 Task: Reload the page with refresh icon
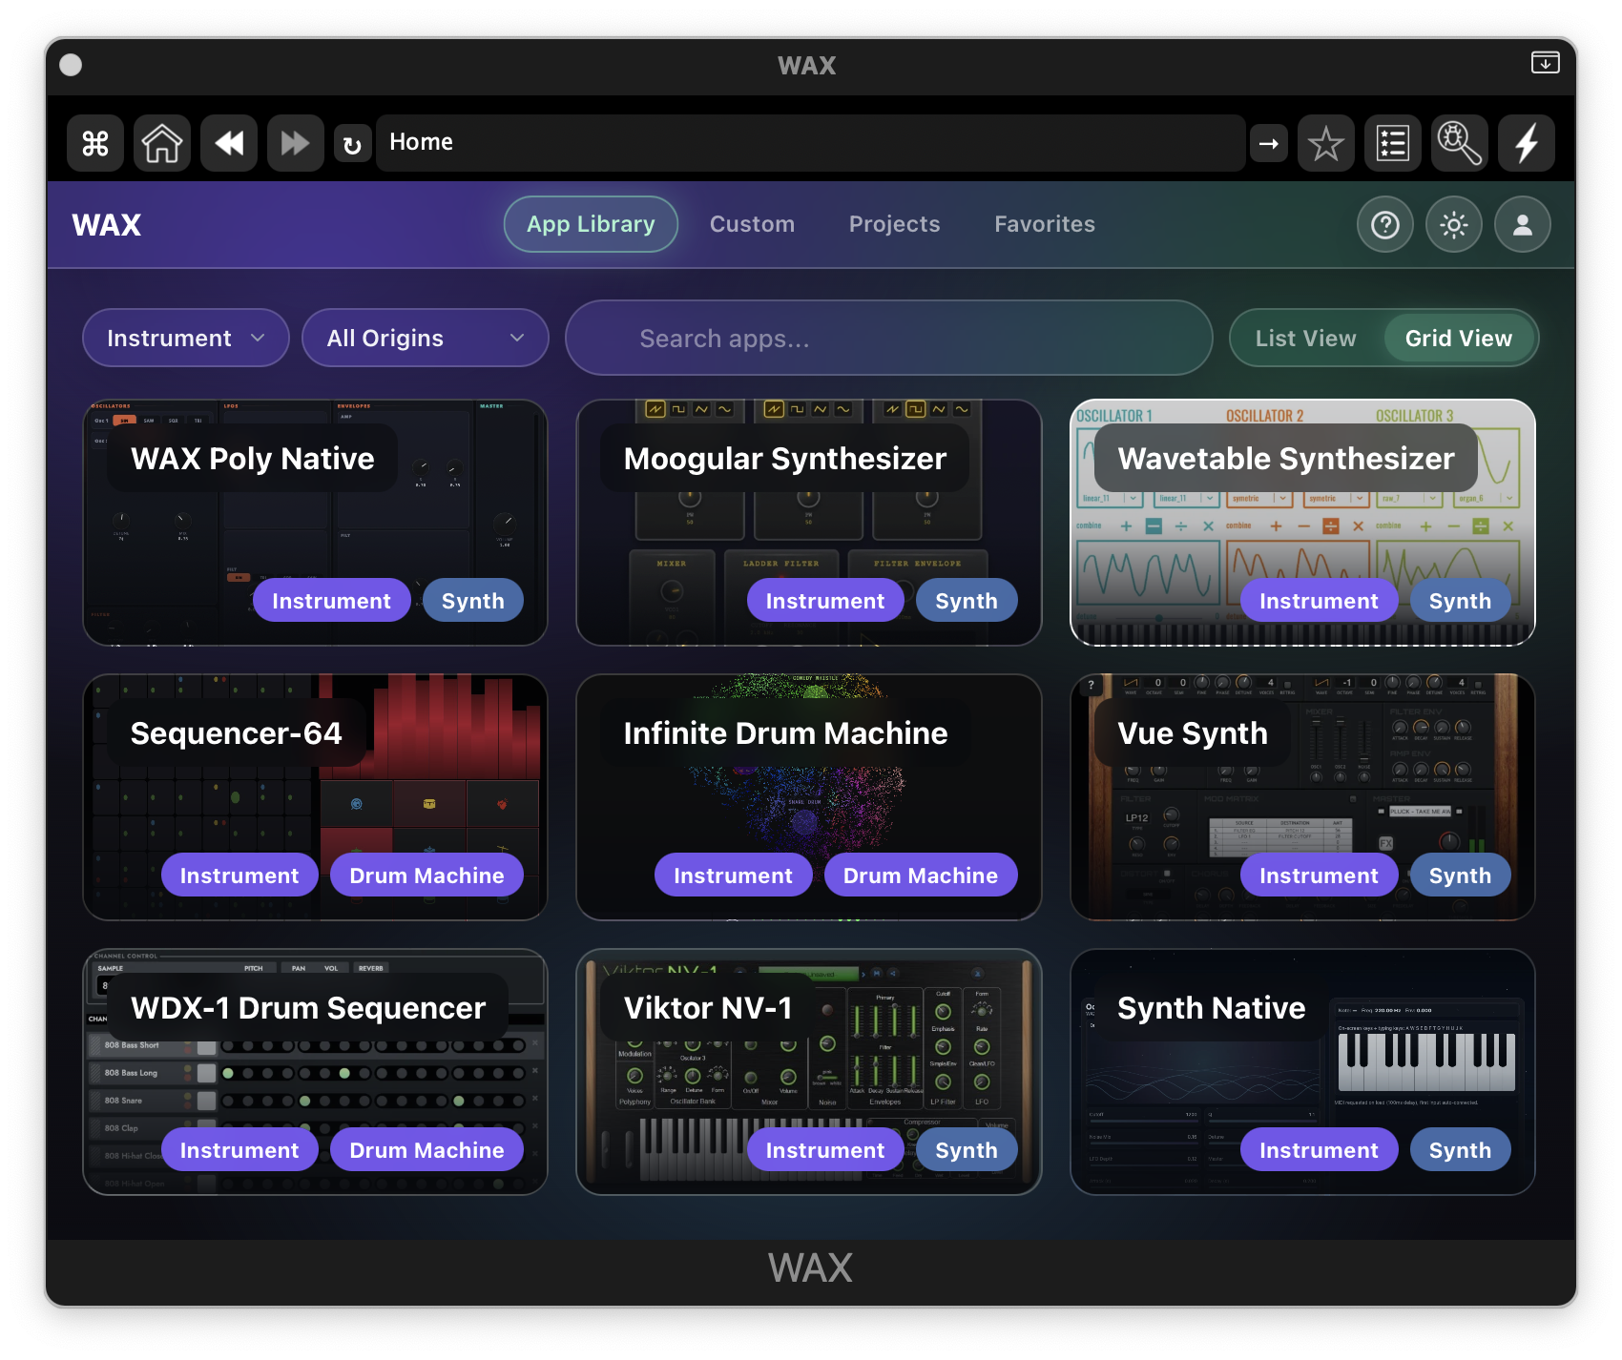point(352,144)
